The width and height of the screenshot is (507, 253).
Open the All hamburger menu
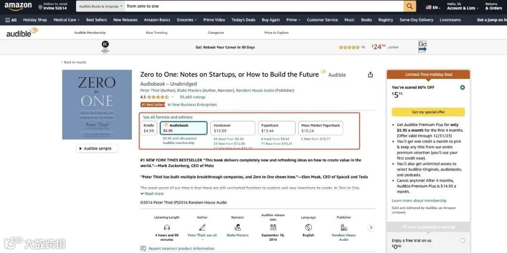point(11,20)
